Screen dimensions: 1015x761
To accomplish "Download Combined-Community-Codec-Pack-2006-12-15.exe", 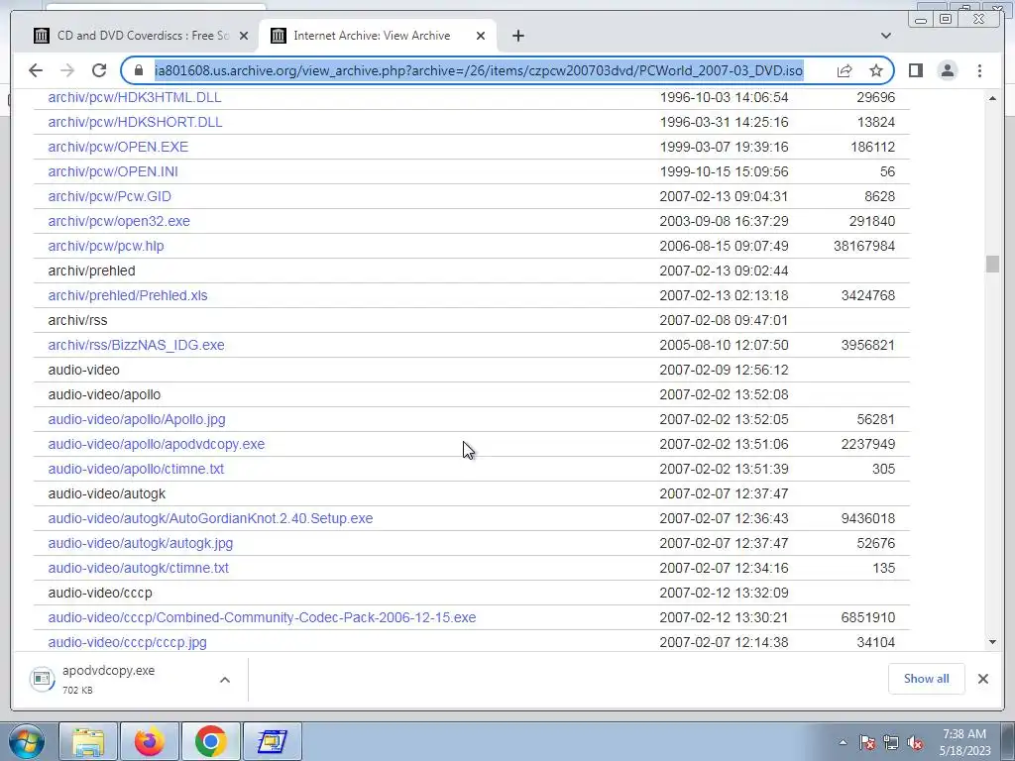I will pyautogui.click(x=262, y=617).
